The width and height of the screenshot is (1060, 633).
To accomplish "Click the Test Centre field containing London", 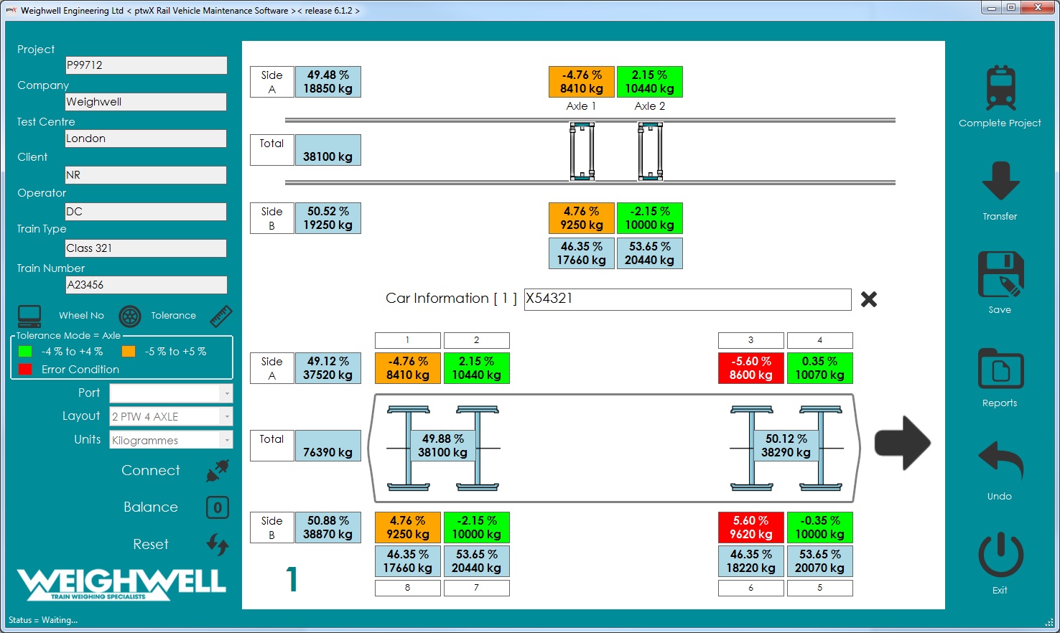I will coord(146,139).
